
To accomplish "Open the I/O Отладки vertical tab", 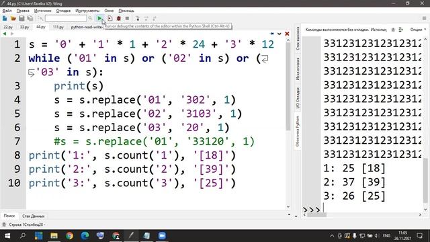I will click(298, 98).
